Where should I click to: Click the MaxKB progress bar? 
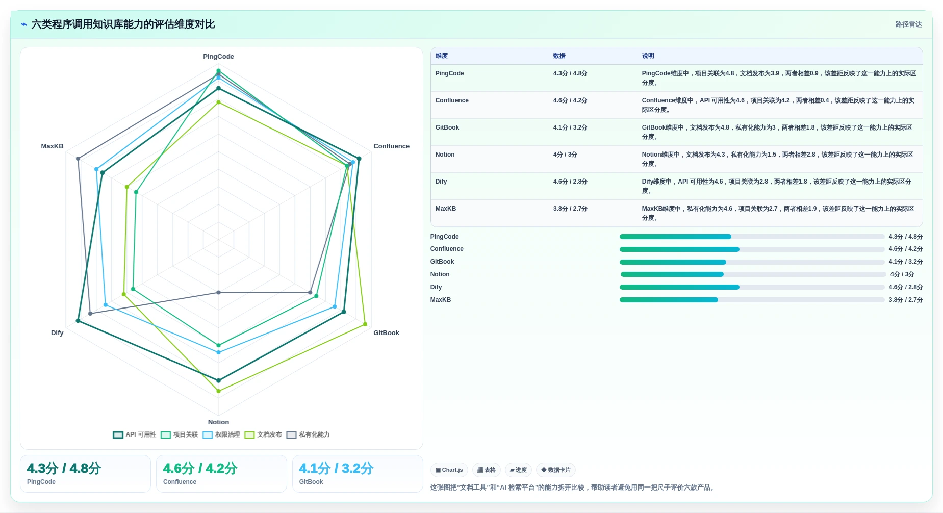tap(752, 300)
